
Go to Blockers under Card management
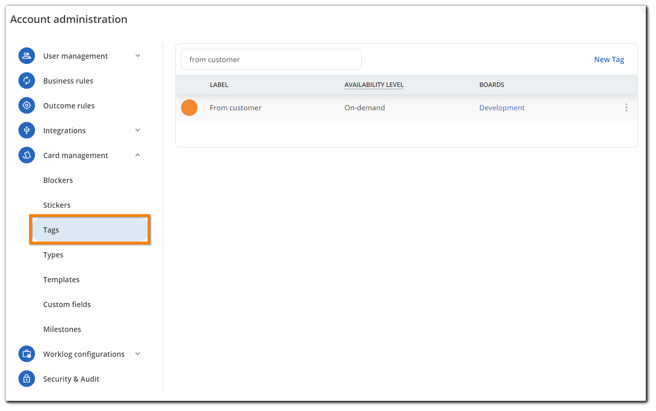(x=58, y=180)
